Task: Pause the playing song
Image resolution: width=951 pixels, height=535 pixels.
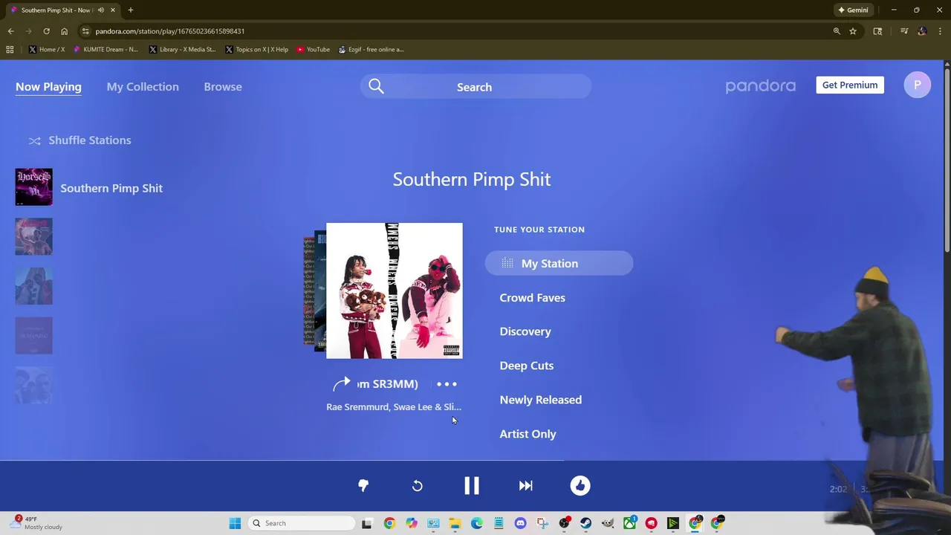Action: pyautogui.click(x=472, y=486)
